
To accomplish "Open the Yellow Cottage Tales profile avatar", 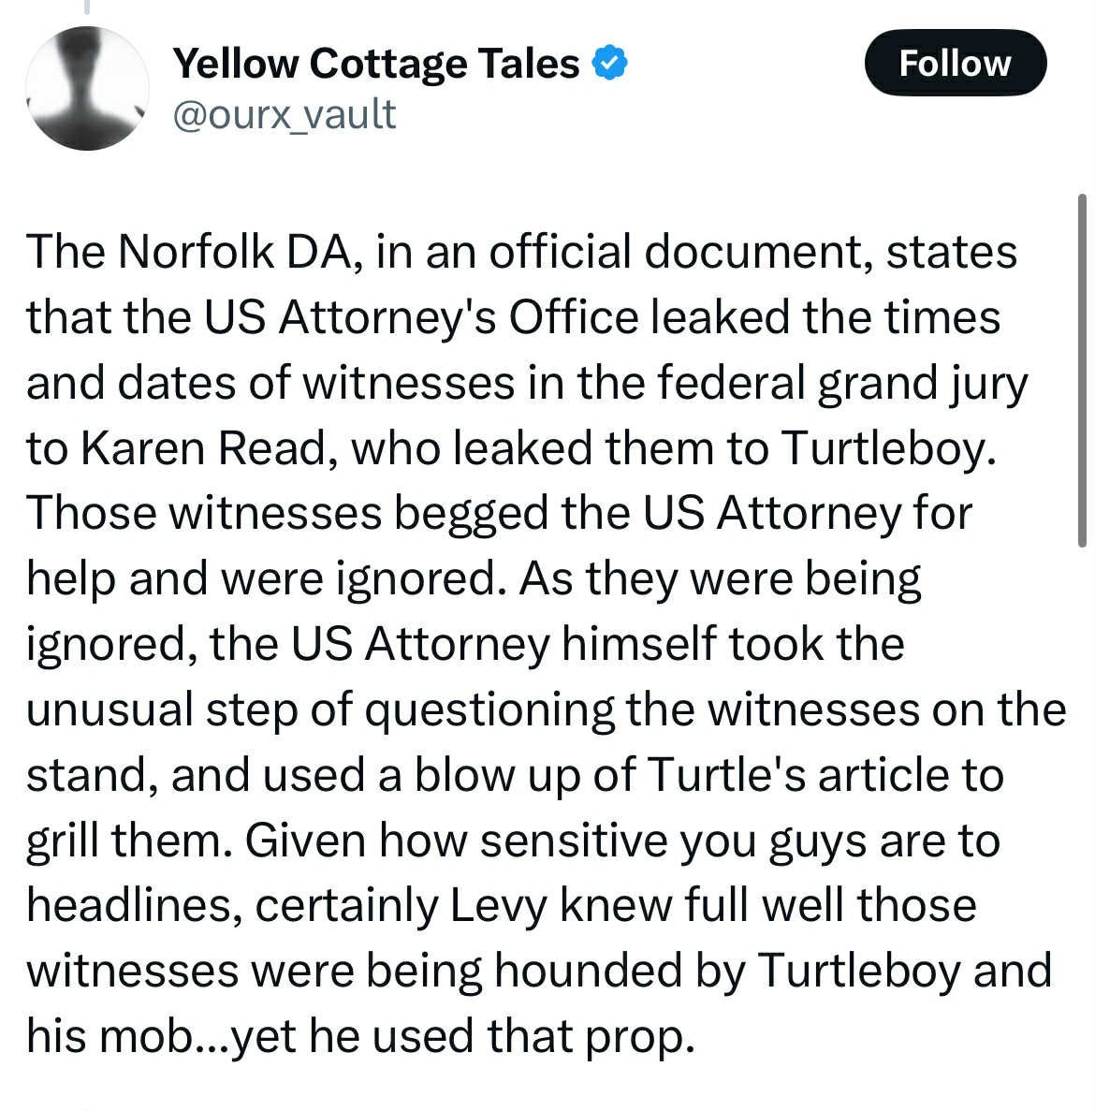I will pyautogui.click(x=87, y=88).
